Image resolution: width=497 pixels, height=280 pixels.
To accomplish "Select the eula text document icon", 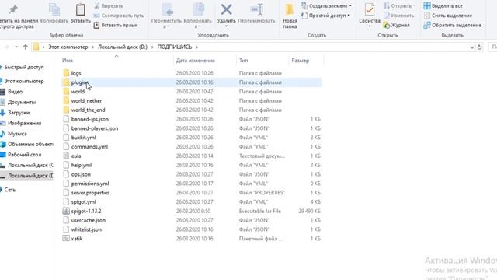I will (66, 156).
